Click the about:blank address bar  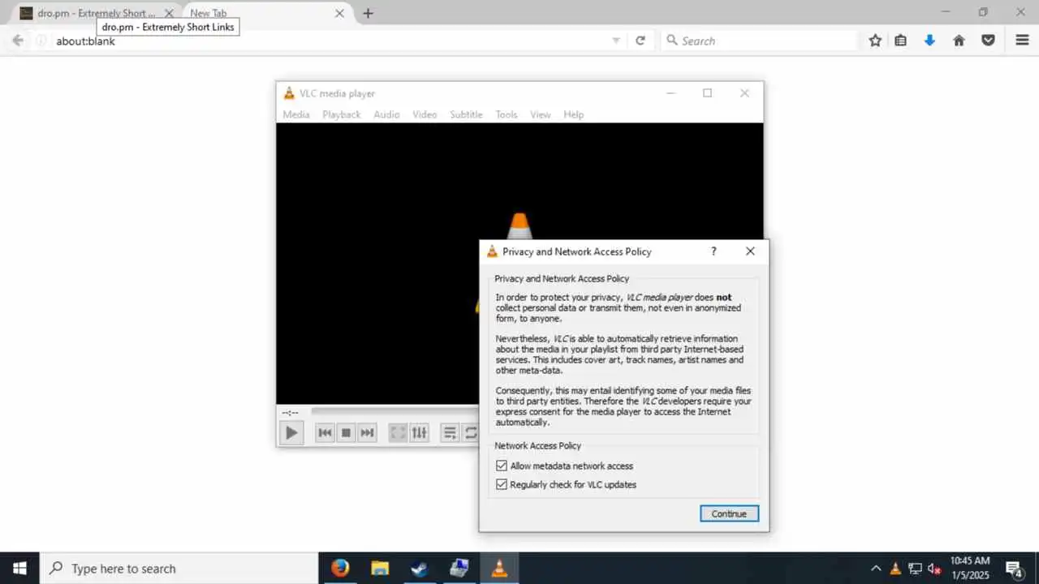pyautogui.click(x=329, y=41)
